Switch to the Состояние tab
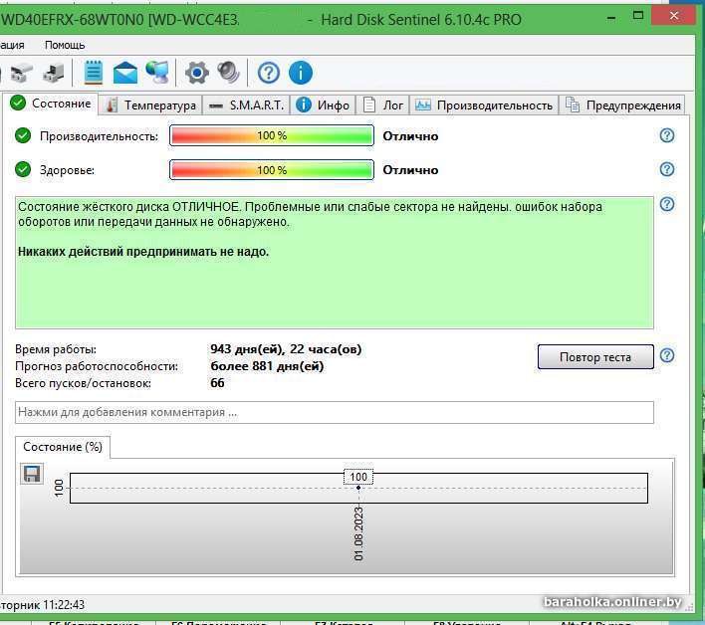The height and width of the screenshot is (625, 705). click(x=51, y=104)
